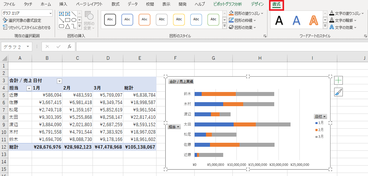Click the chart elements plus button
The width and height of the screenshot is (368, 176).
(338, 81)
